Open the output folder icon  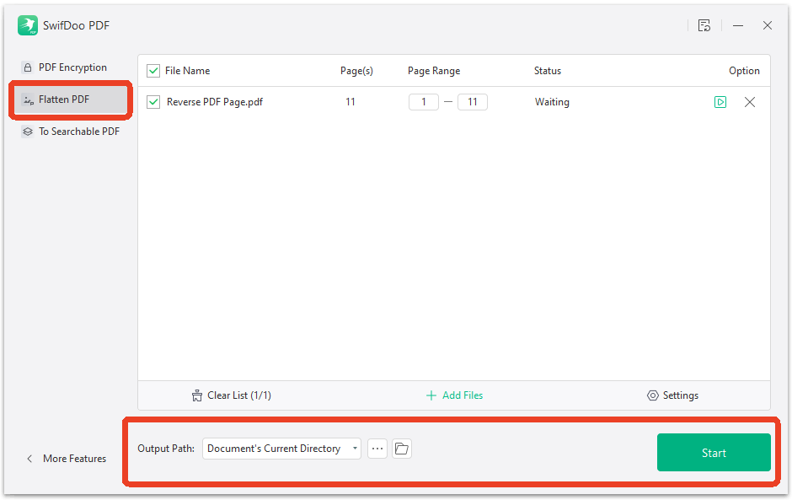coord(402,449)
